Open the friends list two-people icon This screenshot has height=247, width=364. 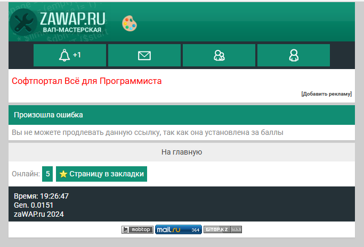click(x=219, y=55)
